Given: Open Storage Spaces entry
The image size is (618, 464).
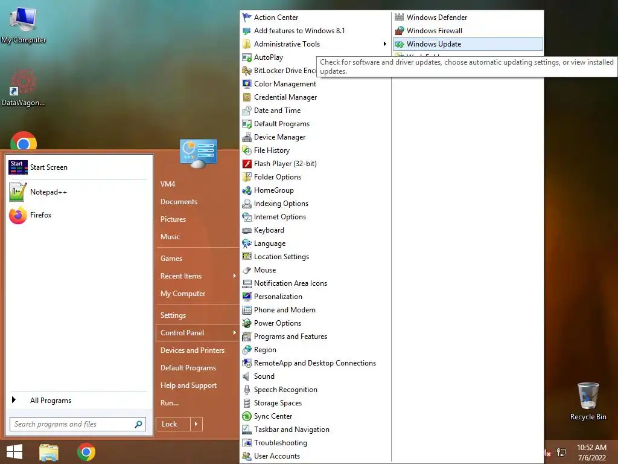Looking at the screenshot, I should [x=315, y=403].
